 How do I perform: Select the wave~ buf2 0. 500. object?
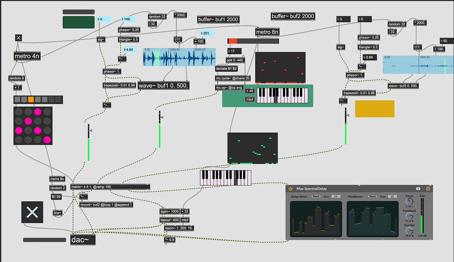[x=403, y=86]
